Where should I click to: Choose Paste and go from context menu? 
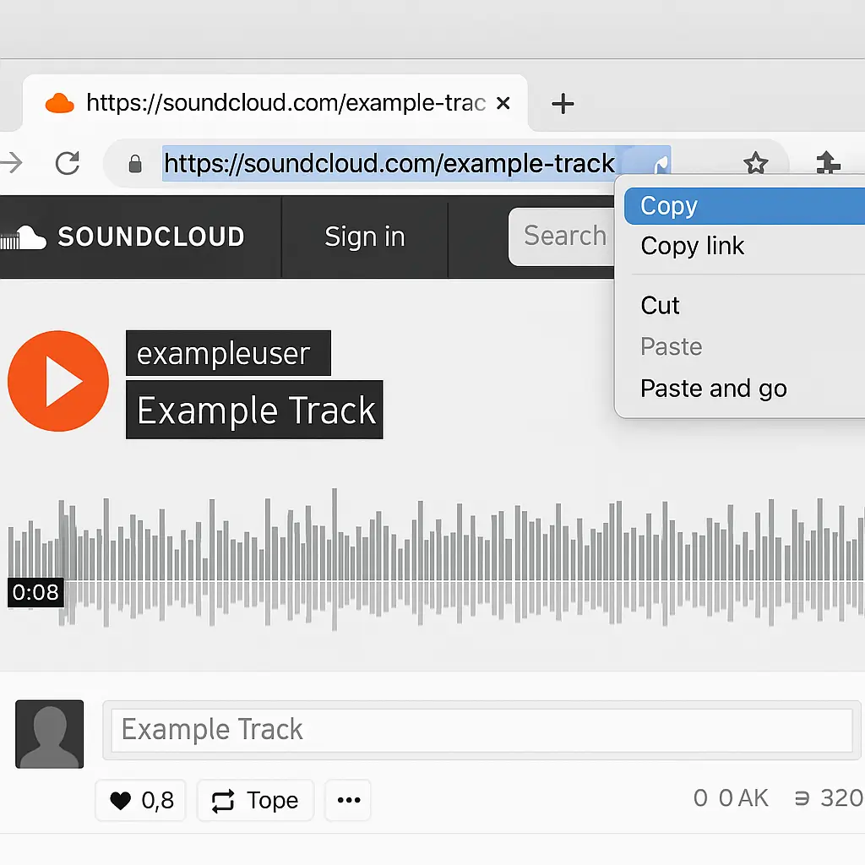(x=744, y=389)
